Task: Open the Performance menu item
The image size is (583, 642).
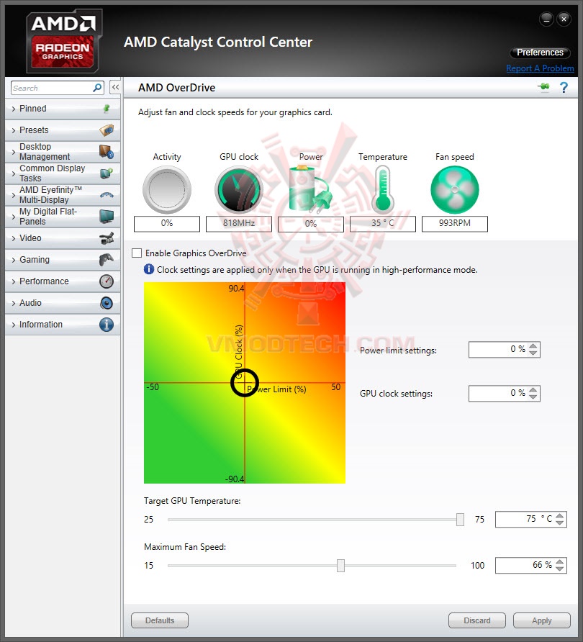Action: coord(63,281)
